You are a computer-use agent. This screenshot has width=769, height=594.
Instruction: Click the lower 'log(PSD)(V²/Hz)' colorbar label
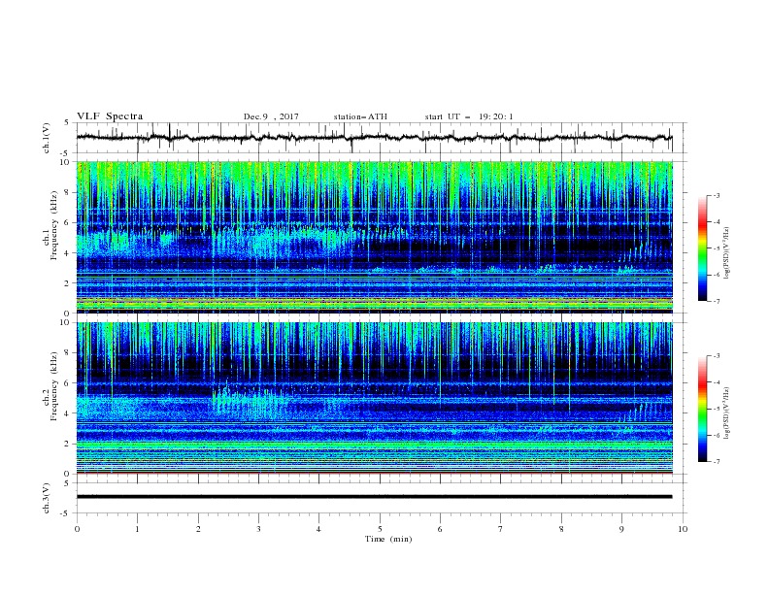(x=726, y=412)
